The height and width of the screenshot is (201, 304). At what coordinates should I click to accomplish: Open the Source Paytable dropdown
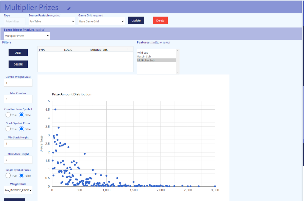(x=52, y=22)
